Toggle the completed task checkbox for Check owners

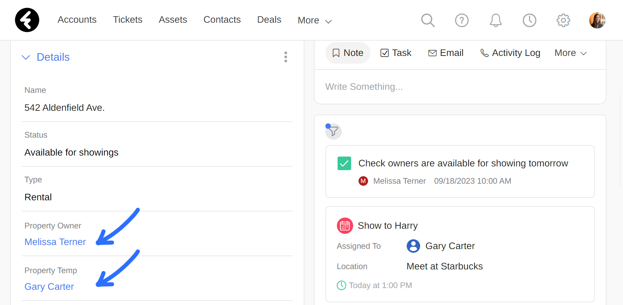(344, 163)
